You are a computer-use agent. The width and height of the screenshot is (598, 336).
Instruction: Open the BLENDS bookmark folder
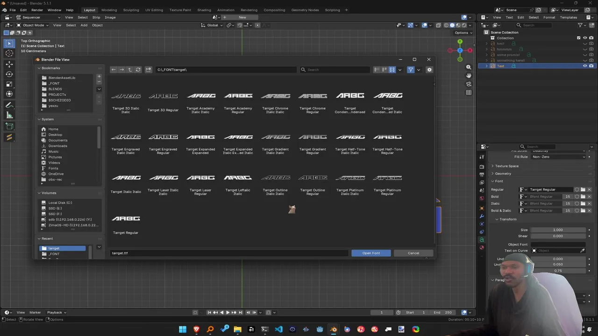pyautogui.click(x=55, y=89)
